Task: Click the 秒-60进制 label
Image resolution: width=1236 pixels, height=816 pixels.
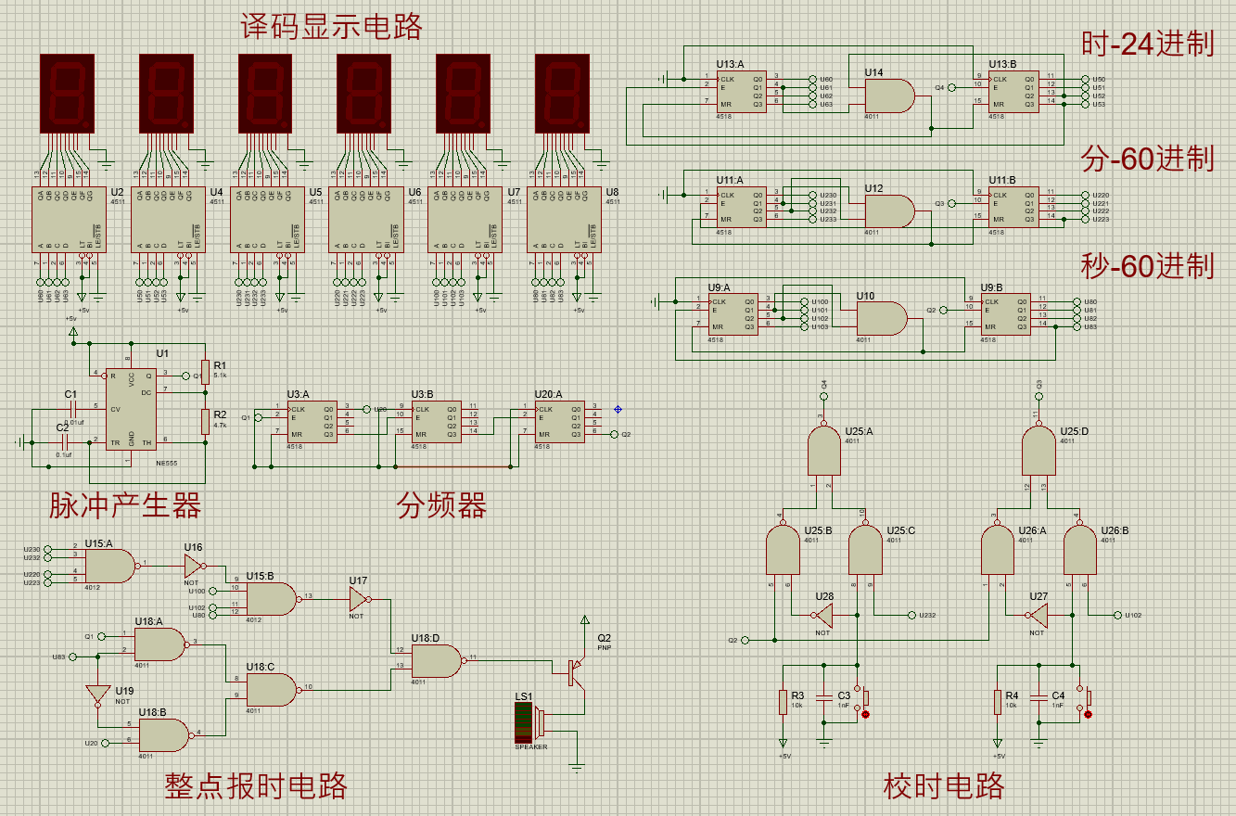Action: click(1147, 266)
